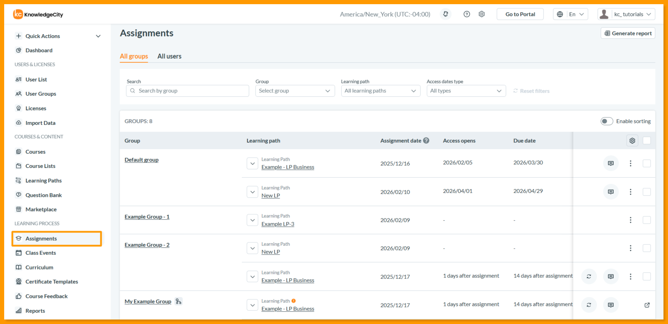This screenshot has width=668, height=324.
Task: Open settings gear in top bar
Action: pyautogui.click(x=482, y=14)
